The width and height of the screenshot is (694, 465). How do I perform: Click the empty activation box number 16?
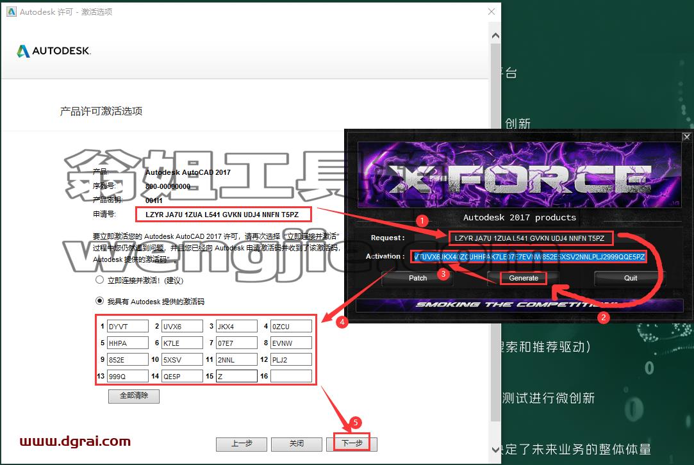291,376
